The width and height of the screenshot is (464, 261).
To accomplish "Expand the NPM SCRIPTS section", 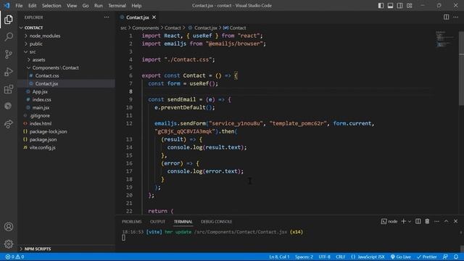I will pyautogui.click(x=66, y=249).
